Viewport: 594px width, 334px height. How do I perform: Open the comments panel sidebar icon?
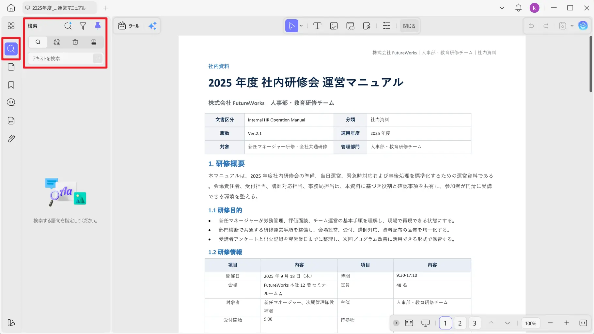coord(11,102)
